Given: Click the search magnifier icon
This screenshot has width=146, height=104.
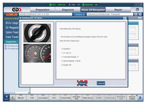Looking at the screenshot, I should (x=137, y=10).
